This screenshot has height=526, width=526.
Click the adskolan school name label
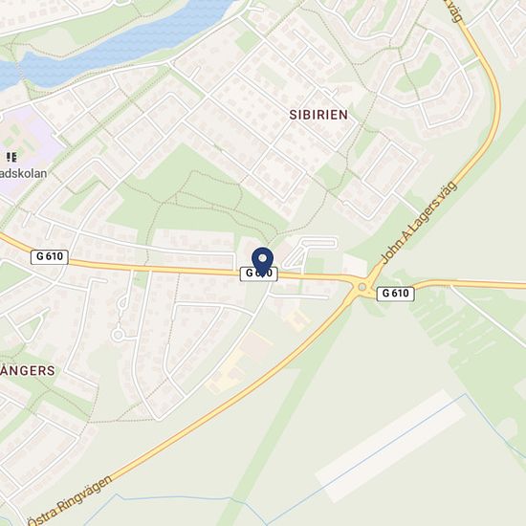(24, 174)
